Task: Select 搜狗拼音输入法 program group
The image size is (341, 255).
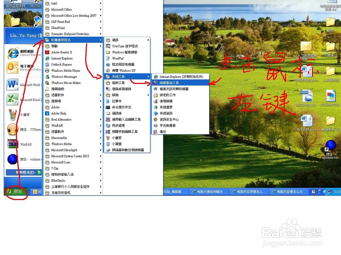Action: [x=73, y=174]
